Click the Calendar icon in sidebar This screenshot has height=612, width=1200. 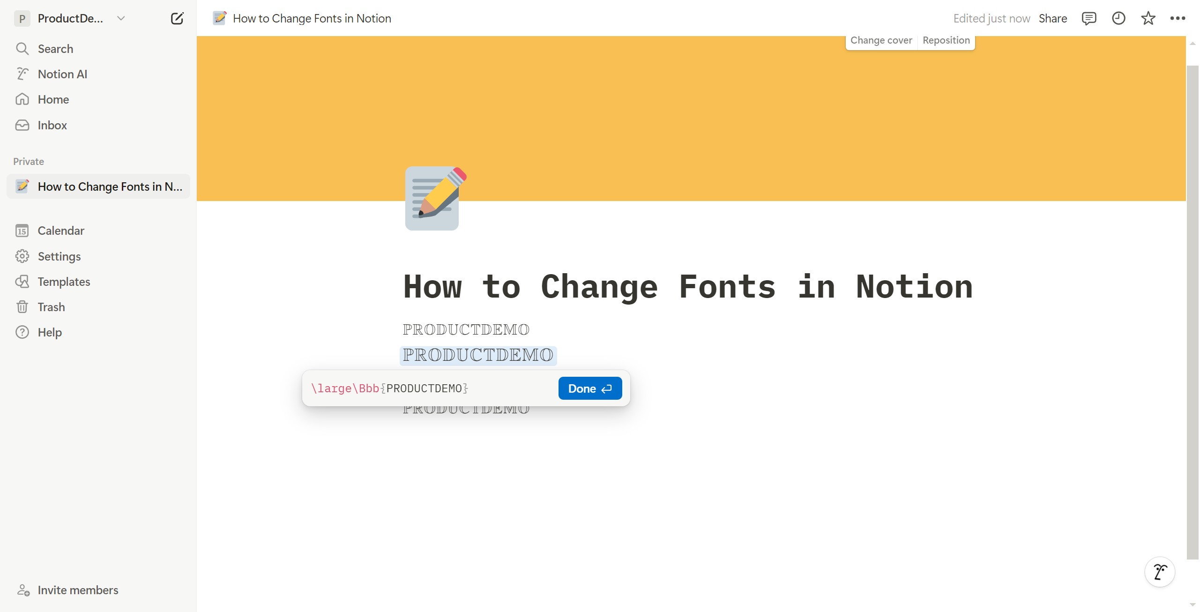coord(22,231)
